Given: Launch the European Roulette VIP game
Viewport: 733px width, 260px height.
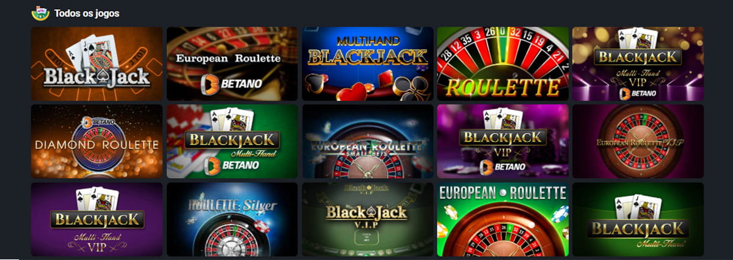Looking at the screenshot, I should [638, 141].
